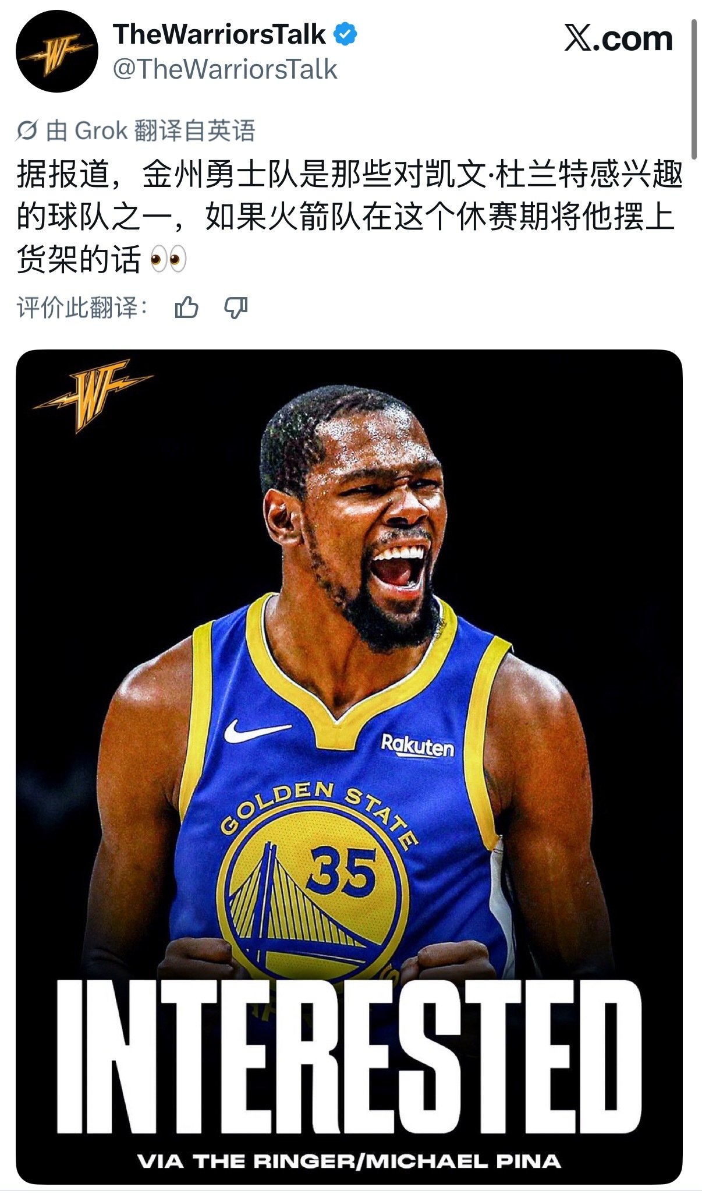Image resolution: width=702 pixels, height=1201 pixels.
Task: Open the TheWarriorsTalk display name
Action: [219, 34]
